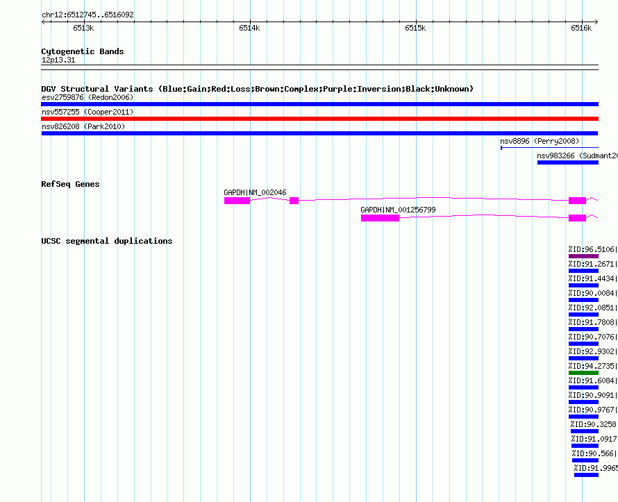Click the %ID:91.6084 duplication label

[x=593, y=380]
